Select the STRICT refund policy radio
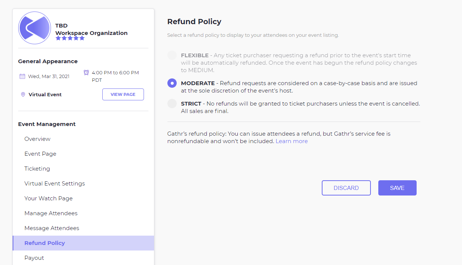The height and width of the screenshot is (265, 462). pos(172,104)
